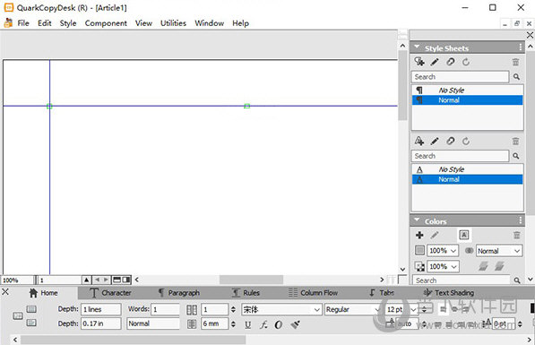Add a new color with plus icon
The height and width of the screenshot is (345, 535).
click(419, 235)
